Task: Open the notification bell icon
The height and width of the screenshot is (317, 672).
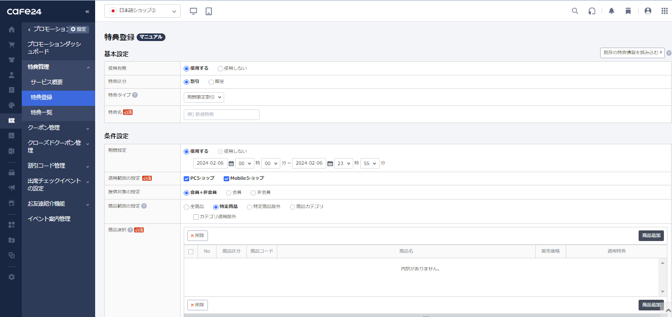Action: coord(612,11)
